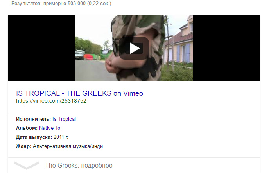Click the right black bar of video
Viewport: 262px width, 173px height.
pos(226,48)
